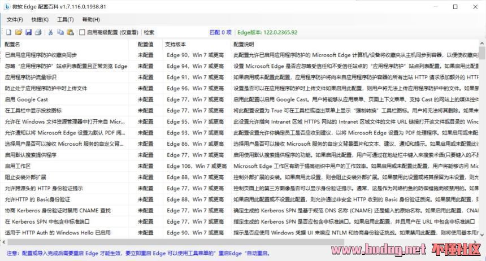The height and width of the screenshot is (261, 486).
Task: Click 未配置 value in 启用 Google Cast row
Action: (x=145, y=99)
